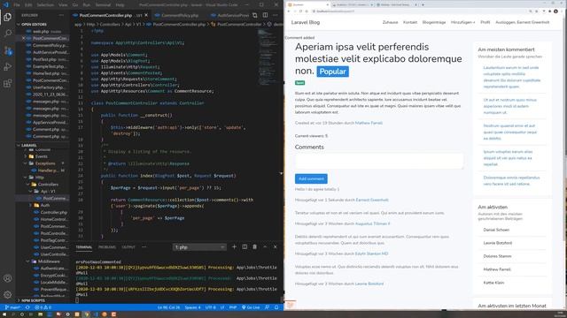The image size is (567, 318).
Task: Open the Kontakt link in blog navbar
Action: pos(410,22)
